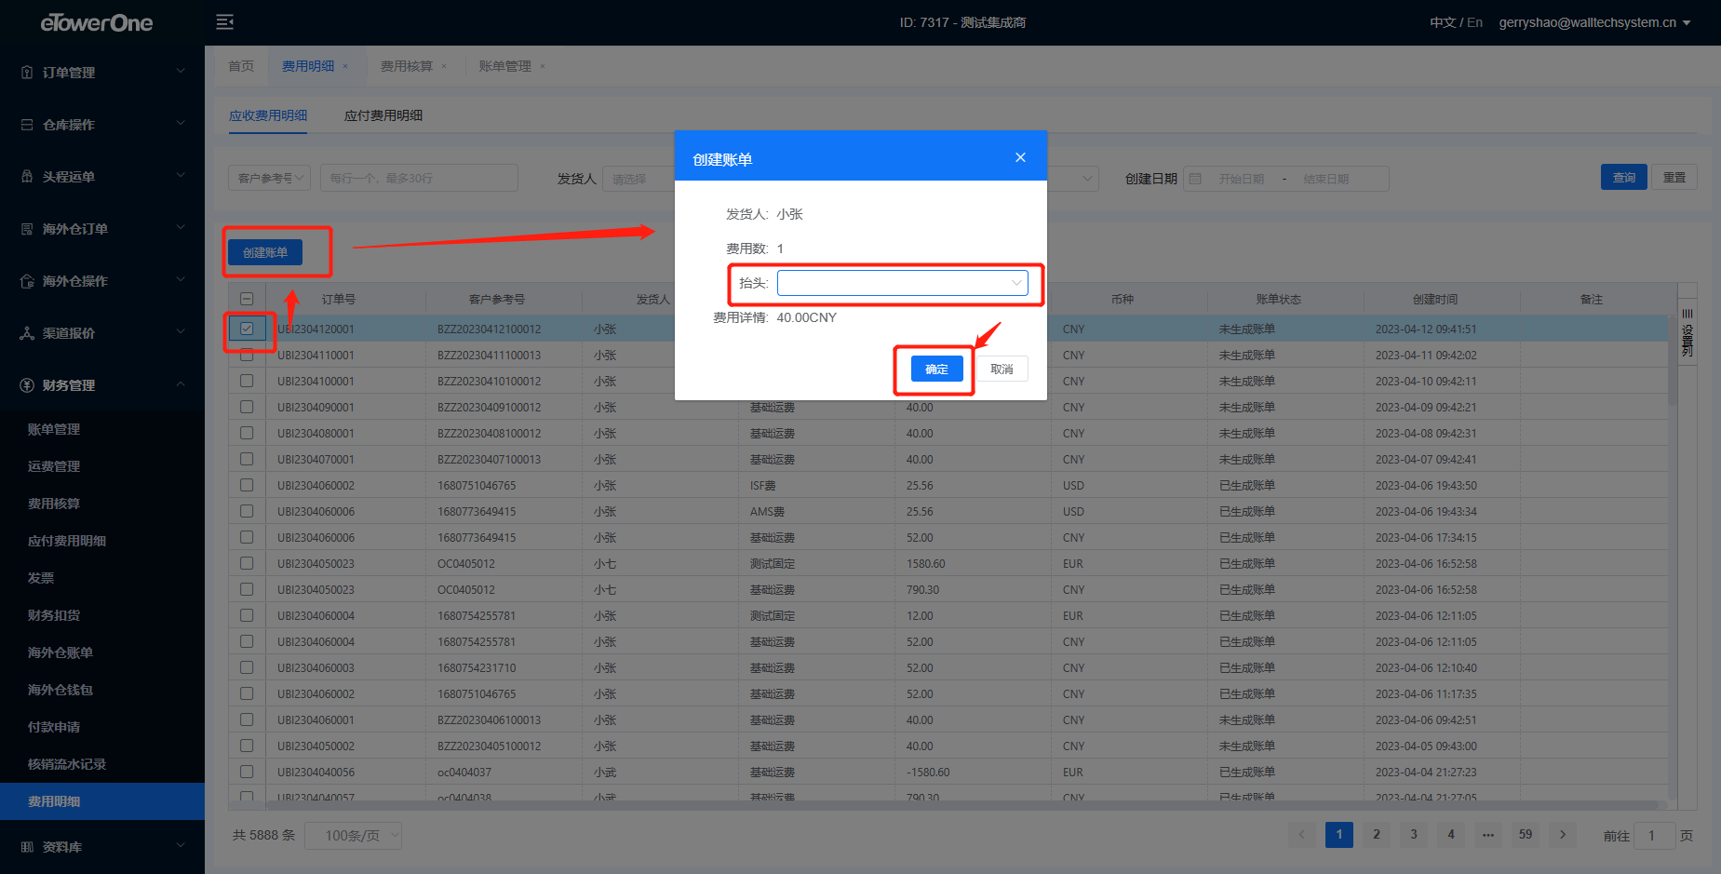This screenshot has width=1721, height=874.
Task: Collapse the sidebar with the hamburger icon
Action: coord(224,22)
